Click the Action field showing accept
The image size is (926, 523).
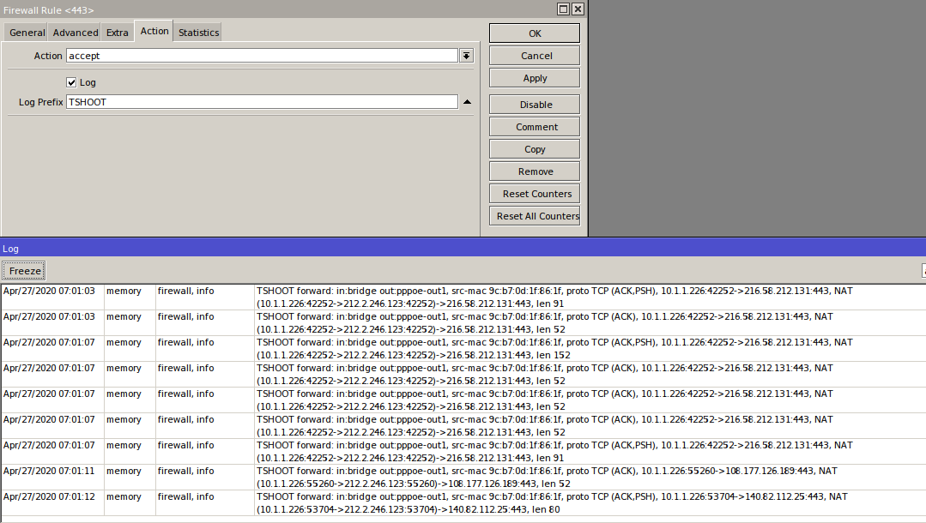coord(262,56)
